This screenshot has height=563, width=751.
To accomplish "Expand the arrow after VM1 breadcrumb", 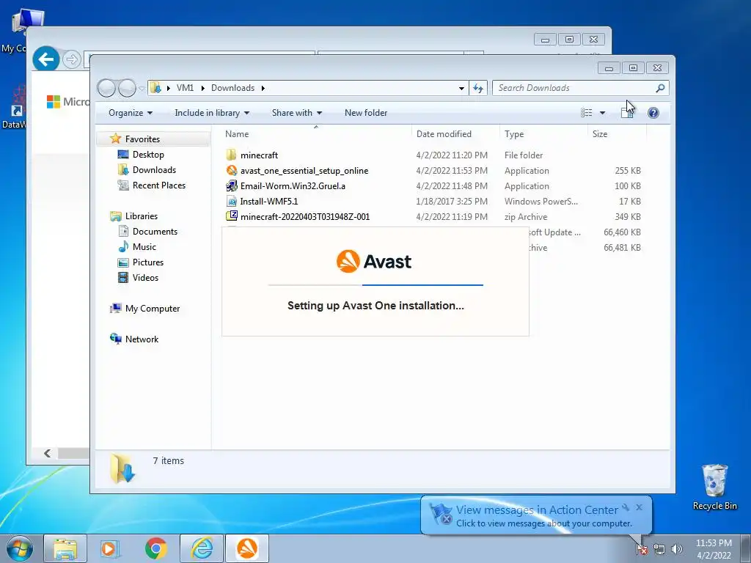I will 202,88.
